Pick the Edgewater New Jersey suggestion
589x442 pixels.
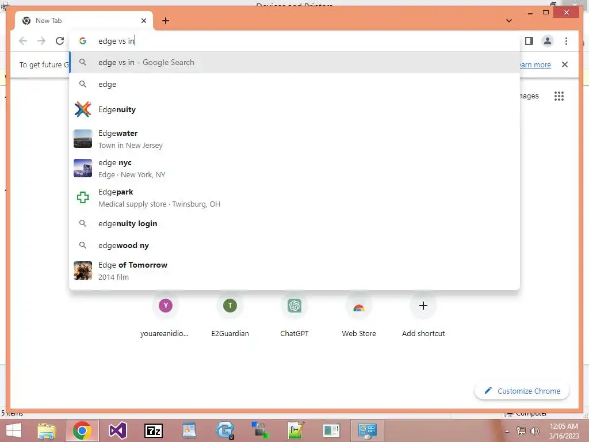click(294, 139)
